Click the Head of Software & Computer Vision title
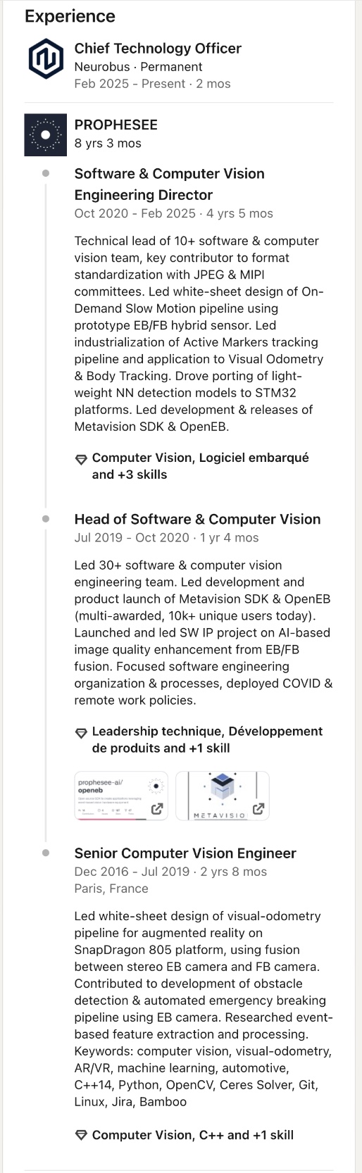This screenshot has height=1173, width=362. coord(197,520)
